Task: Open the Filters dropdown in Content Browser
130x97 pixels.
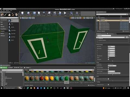Action: pos(27,70)
